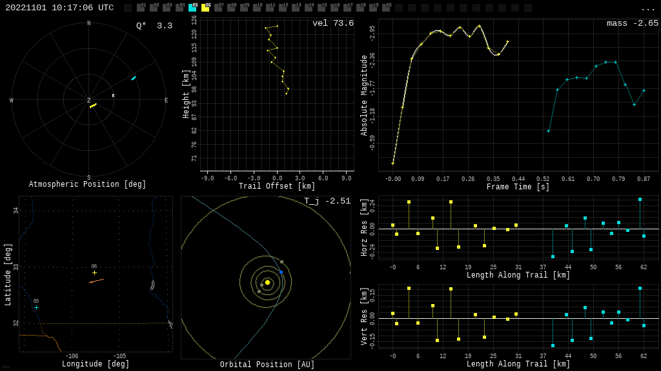This screenshot has height=371, width=661.
Task: Select the blue Earth dot in orbital plot
Action: (281, 272)
